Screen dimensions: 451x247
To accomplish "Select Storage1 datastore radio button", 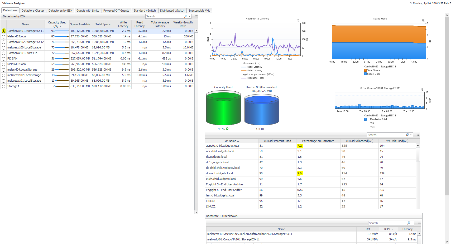I will 3,86.
